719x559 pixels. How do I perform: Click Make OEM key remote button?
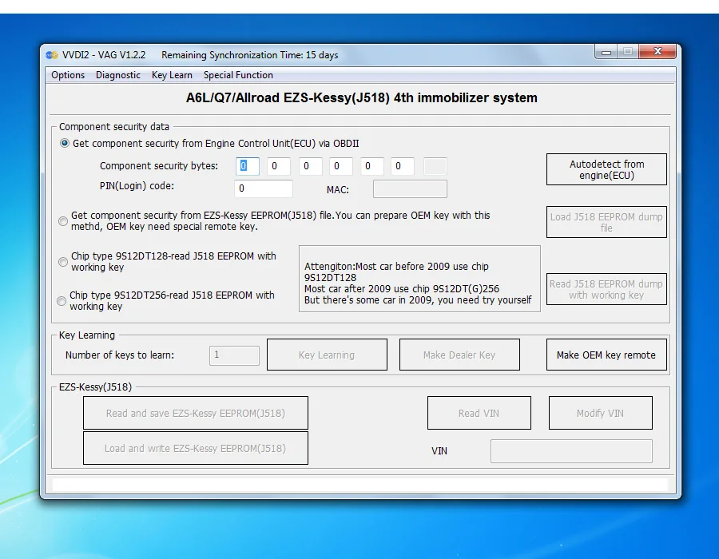coord(606,355)
